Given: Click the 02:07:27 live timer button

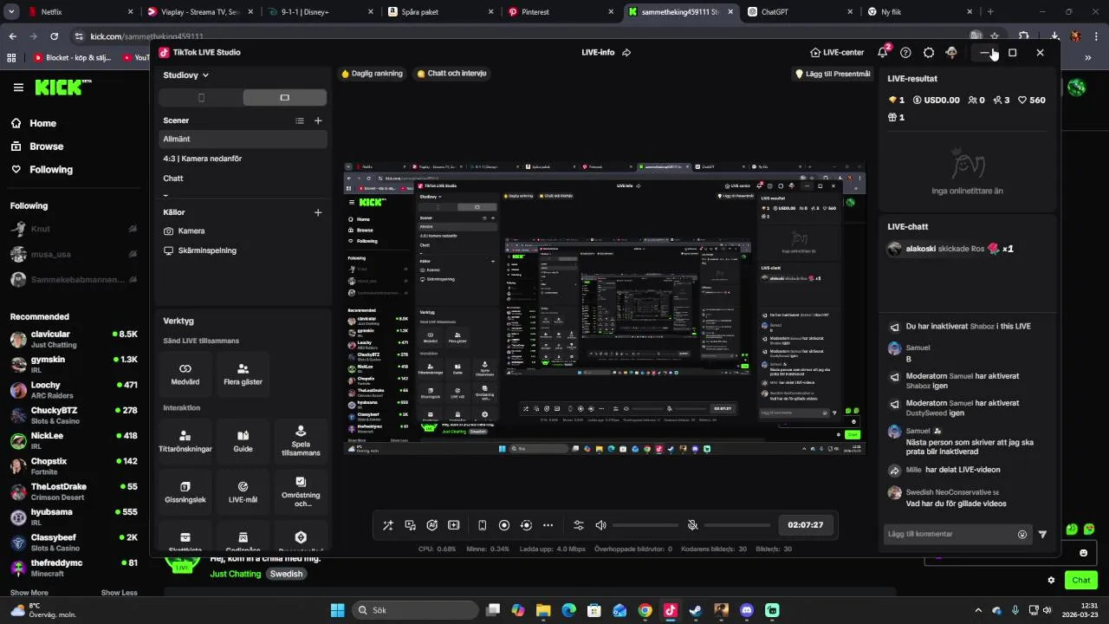Looking at the screenshot, I should [806, 525].
